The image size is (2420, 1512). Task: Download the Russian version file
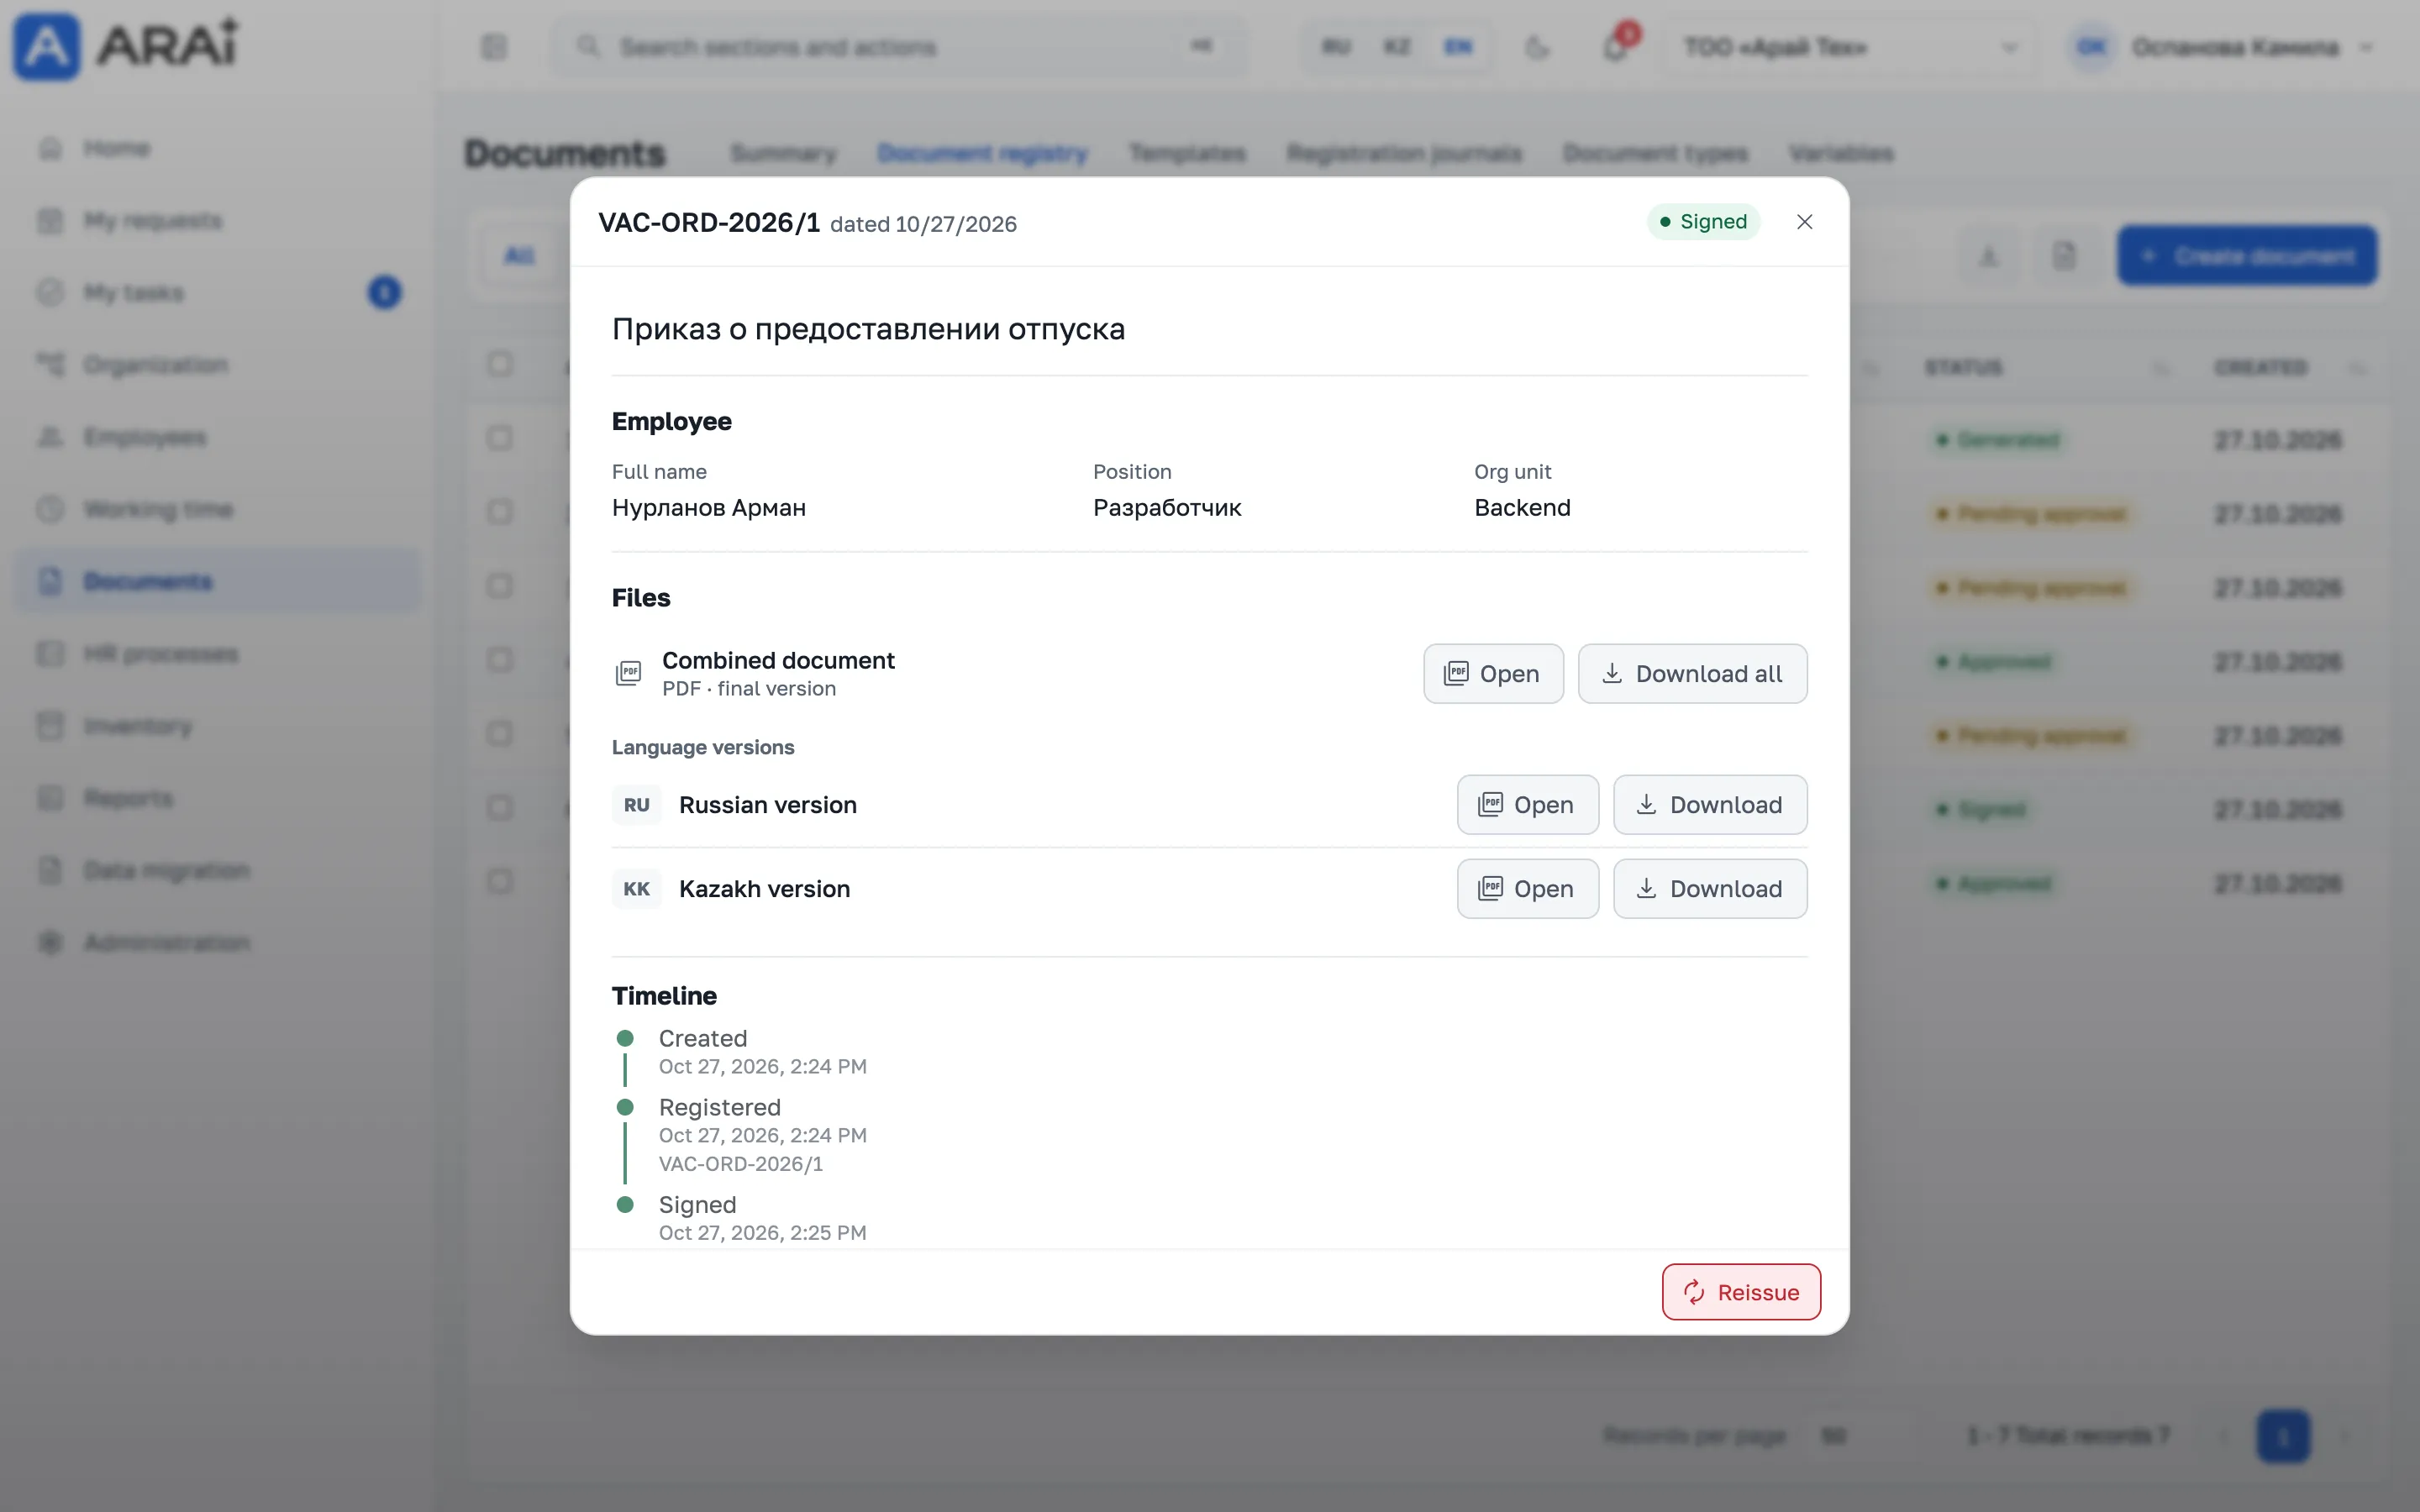(1710, 805)
